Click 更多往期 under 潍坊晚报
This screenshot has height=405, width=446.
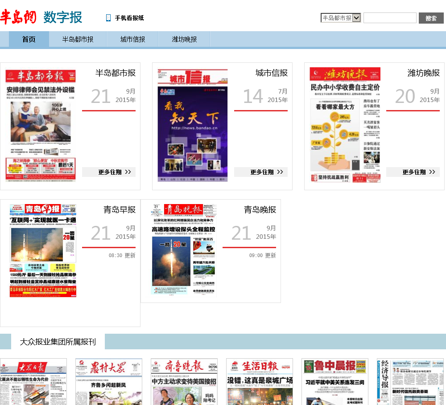click(x=413, y=172)
